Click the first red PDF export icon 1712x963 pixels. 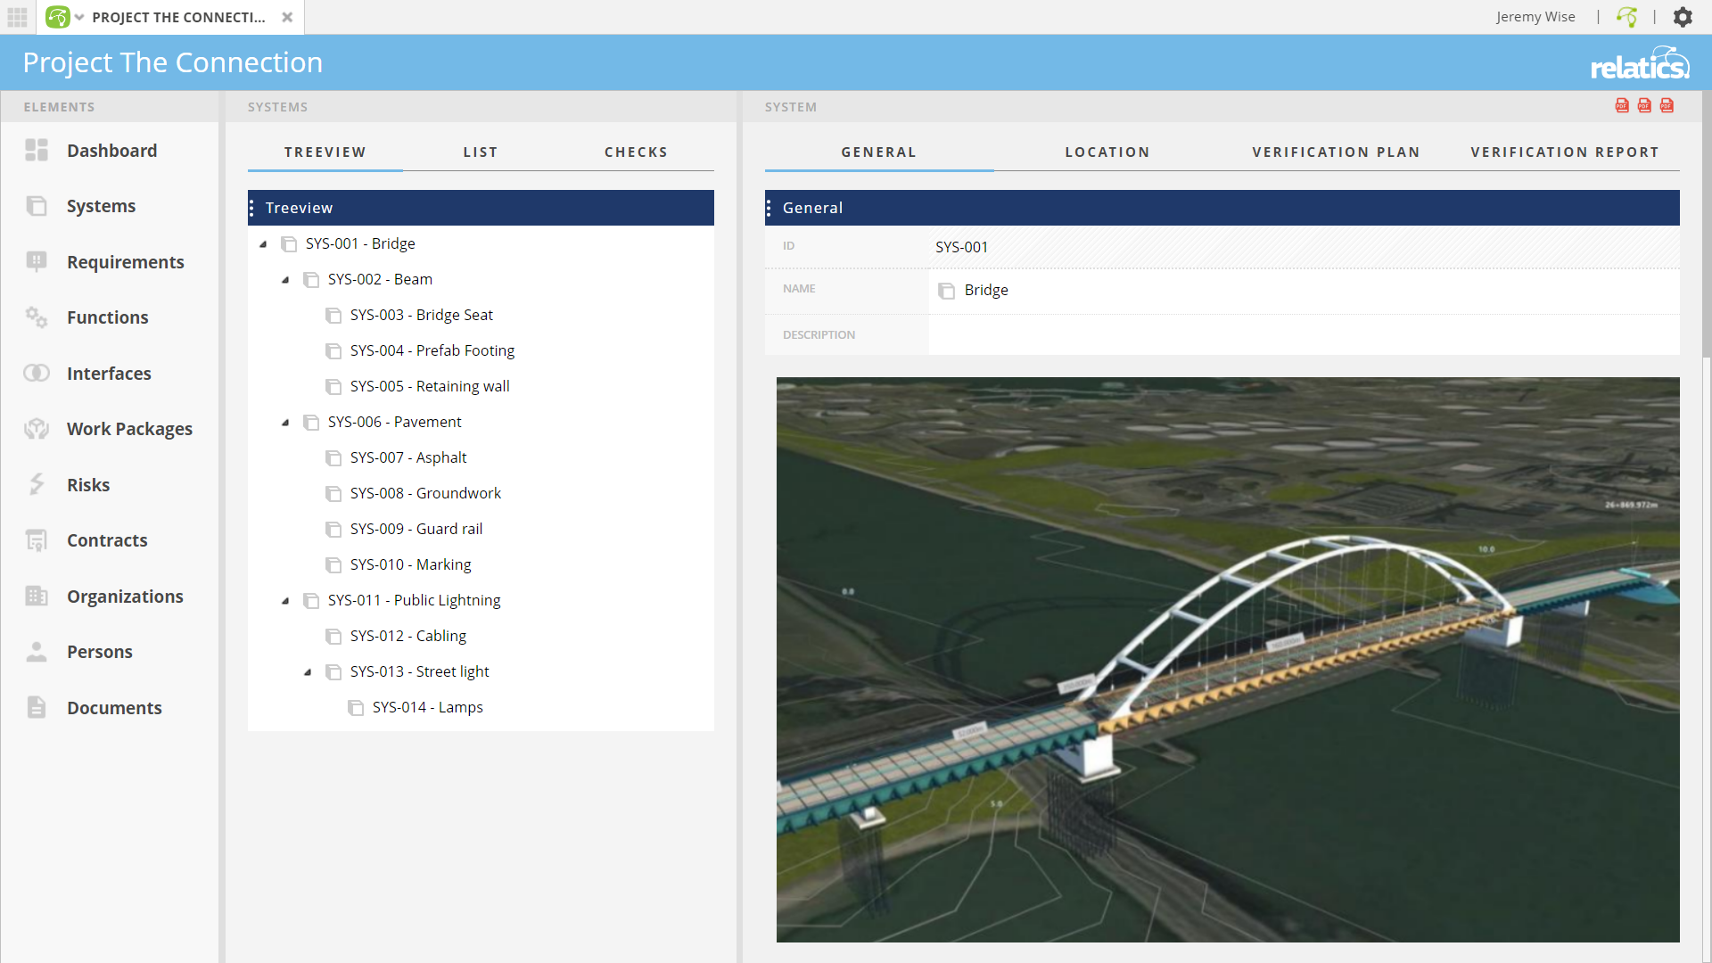pos(1622,106)
